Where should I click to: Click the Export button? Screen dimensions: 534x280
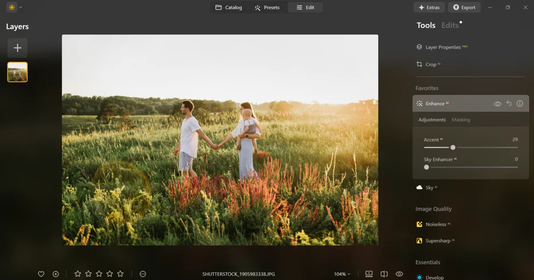[464, 8]
